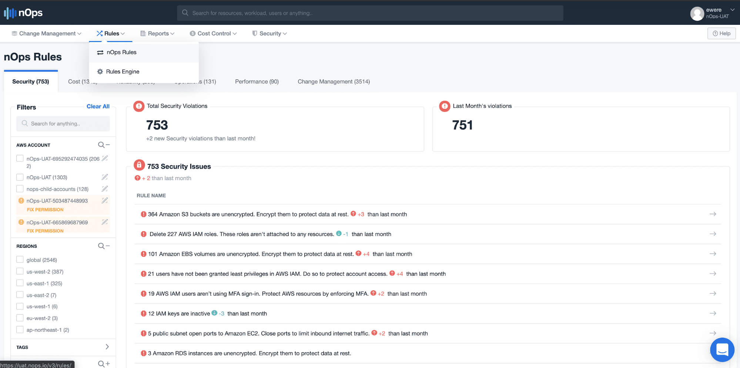
Task: Click the Help button
Action: pyautogui.click(x=721, y=33)
